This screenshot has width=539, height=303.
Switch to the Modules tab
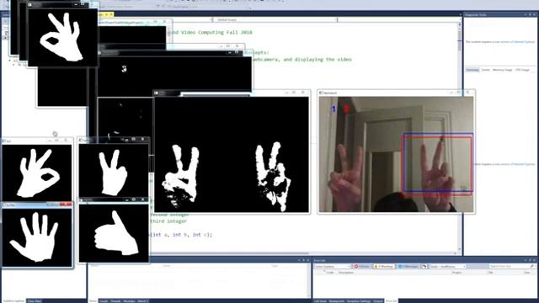point(129,301)
